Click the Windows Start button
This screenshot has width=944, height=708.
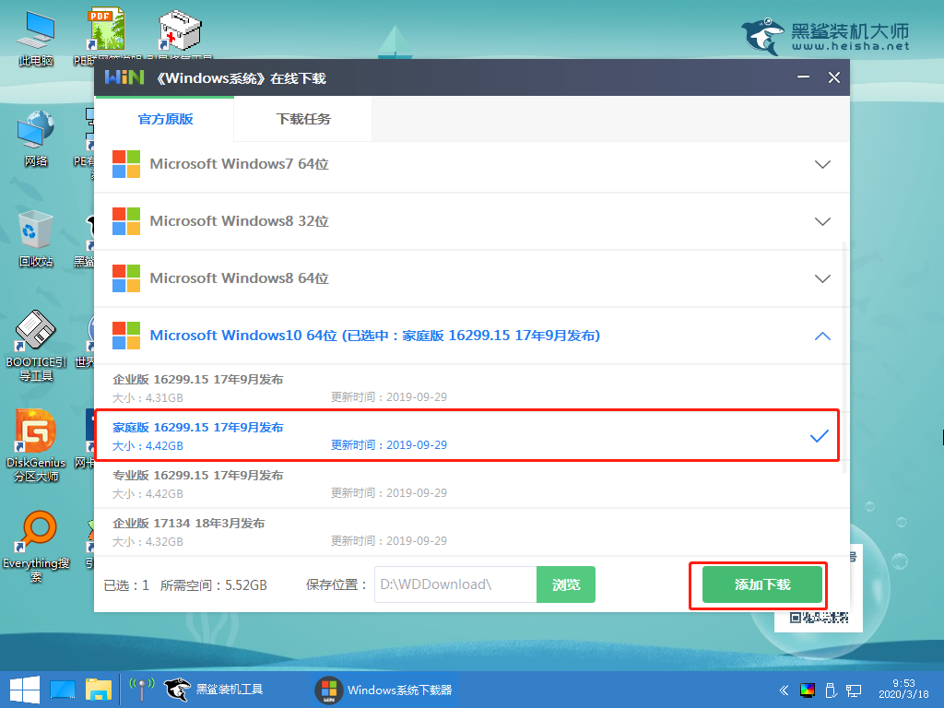coord(24,690)
